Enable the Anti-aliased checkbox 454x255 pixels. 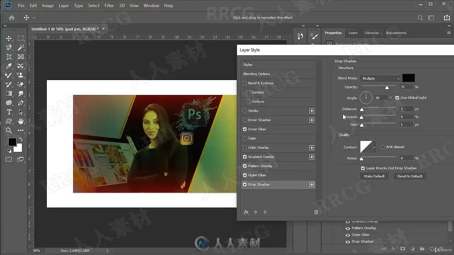tap(383, 147)
